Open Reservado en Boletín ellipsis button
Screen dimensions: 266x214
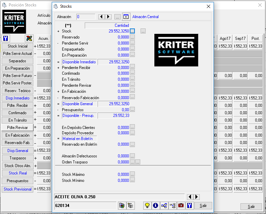click(132, 144)
